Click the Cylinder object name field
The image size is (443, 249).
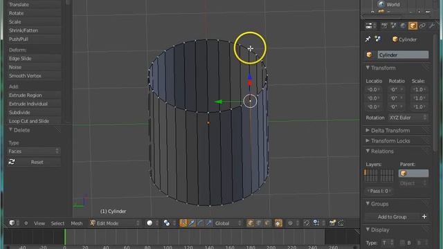(403, 55)
